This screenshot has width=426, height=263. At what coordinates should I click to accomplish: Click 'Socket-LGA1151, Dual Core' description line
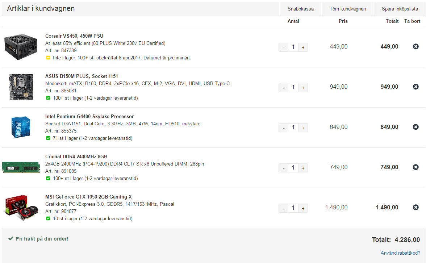pos(123,124)
